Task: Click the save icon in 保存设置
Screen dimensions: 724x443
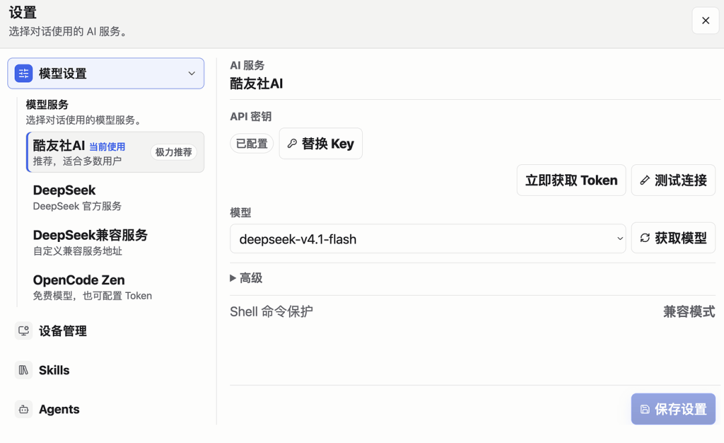Action: coord(645,409)
